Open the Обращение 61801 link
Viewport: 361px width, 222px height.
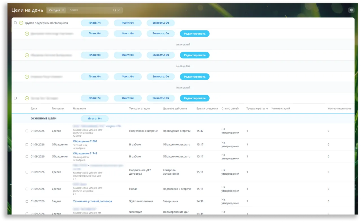[85, 141]
